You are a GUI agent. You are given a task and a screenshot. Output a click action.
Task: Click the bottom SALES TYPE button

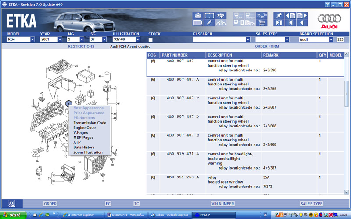click(x=312, y=204)
